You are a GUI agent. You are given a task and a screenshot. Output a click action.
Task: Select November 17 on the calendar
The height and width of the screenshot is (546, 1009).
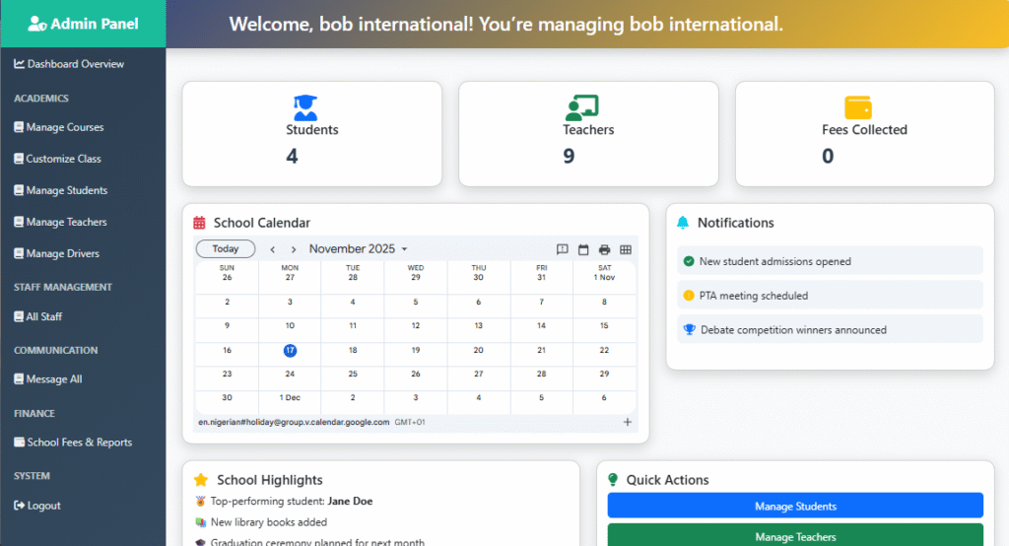pos(290,350)
